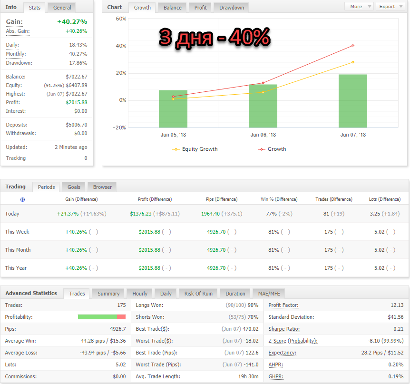Screen dimensions: 410x384
Task: Click the $1376.23 Today profit cell
Action: click(155, 214)
